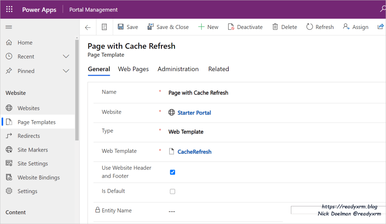Expand the Pinned chevron in sidebar
386x224 pixels.
pos(66,71)
